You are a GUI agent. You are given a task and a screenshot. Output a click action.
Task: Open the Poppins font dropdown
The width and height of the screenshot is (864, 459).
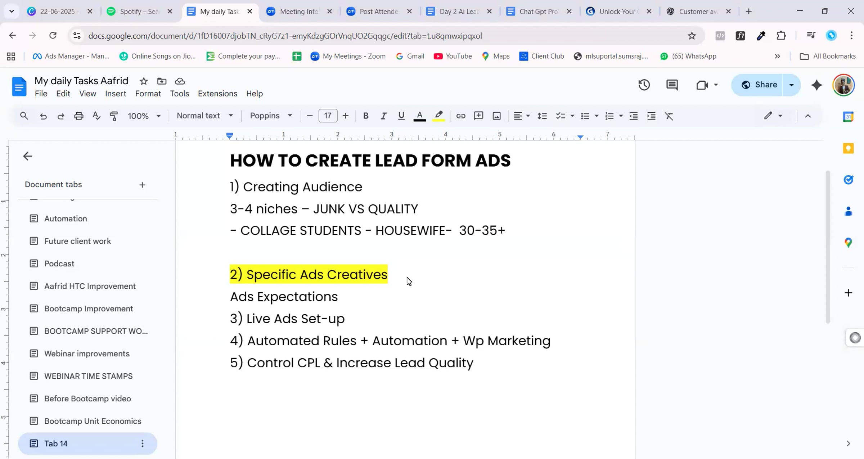pyautogui.click(x=271, y=116)
